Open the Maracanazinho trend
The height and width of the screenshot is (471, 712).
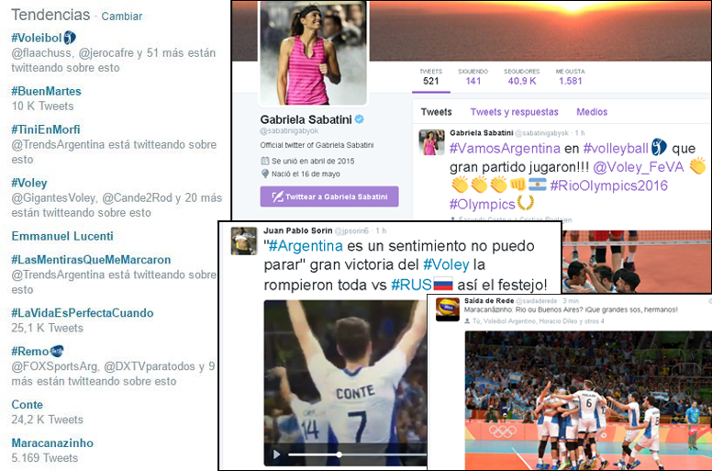(x=52, y=443)
